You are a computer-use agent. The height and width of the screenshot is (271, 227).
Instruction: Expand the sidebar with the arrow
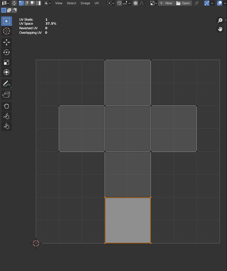pos(226,20)
